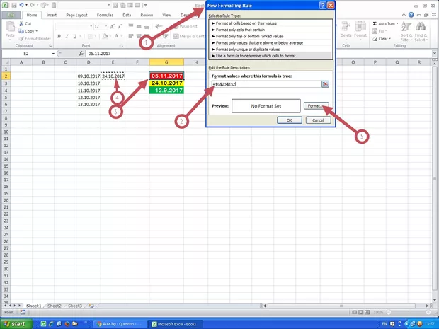
Task: Select Page Break Preview in status bar
Action: click(x=367, y=312)
